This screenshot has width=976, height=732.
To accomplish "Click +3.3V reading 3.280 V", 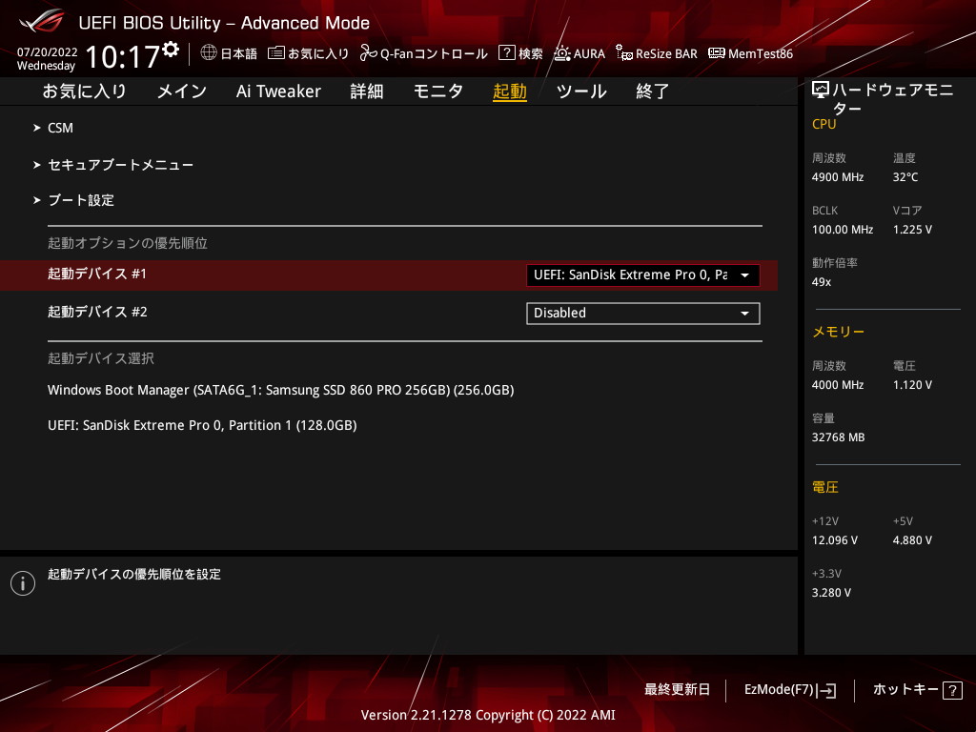I will [831, 593].
